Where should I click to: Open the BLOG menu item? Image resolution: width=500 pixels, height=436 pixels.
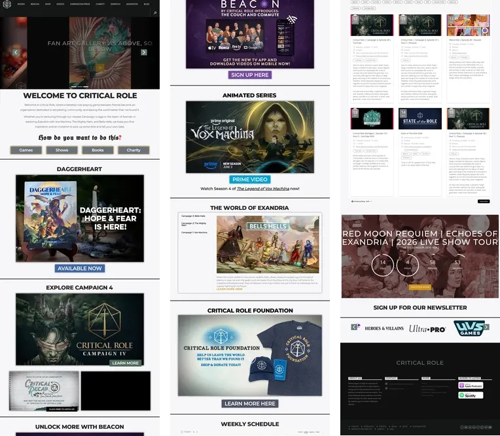[x=147, y=4]
